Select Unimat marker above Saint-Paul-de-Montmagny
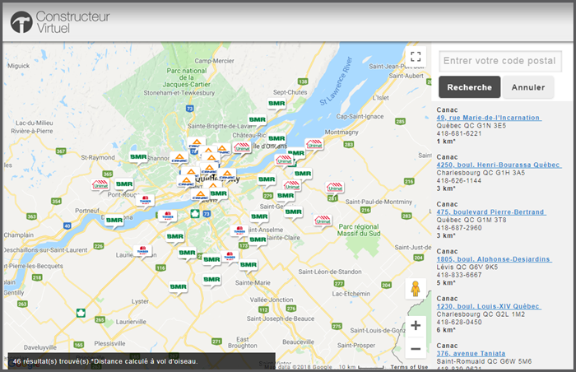The width and height of the screenshot is (576, 372). point(335,187)
